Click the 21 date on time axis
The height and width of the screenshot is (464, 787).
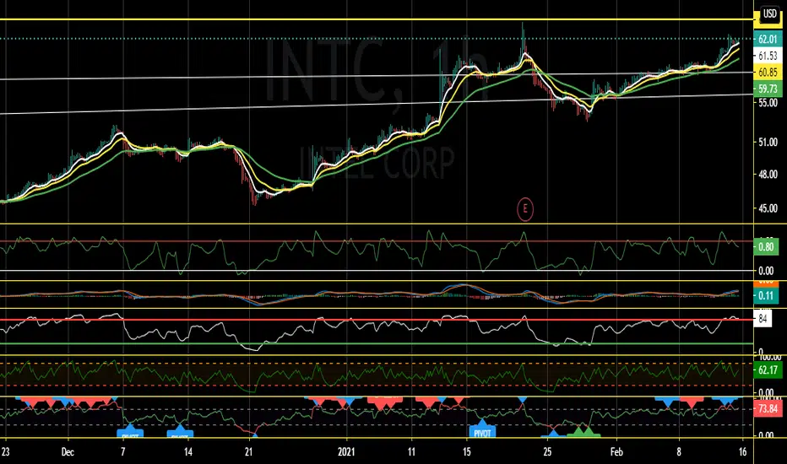point(249,452)
